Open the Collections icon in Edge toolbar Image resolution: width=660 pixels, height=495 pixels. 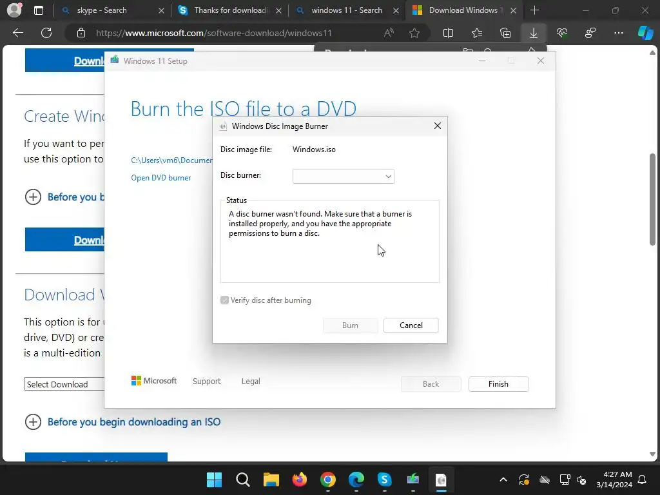click(505, 33)
